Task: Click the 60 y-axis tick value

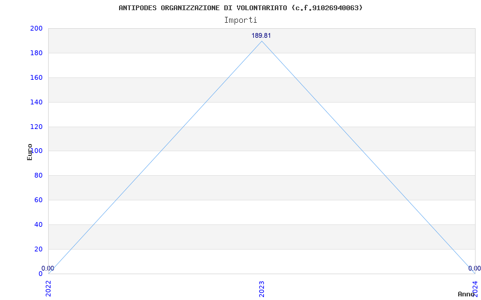Action: click(x=38, y=200)
